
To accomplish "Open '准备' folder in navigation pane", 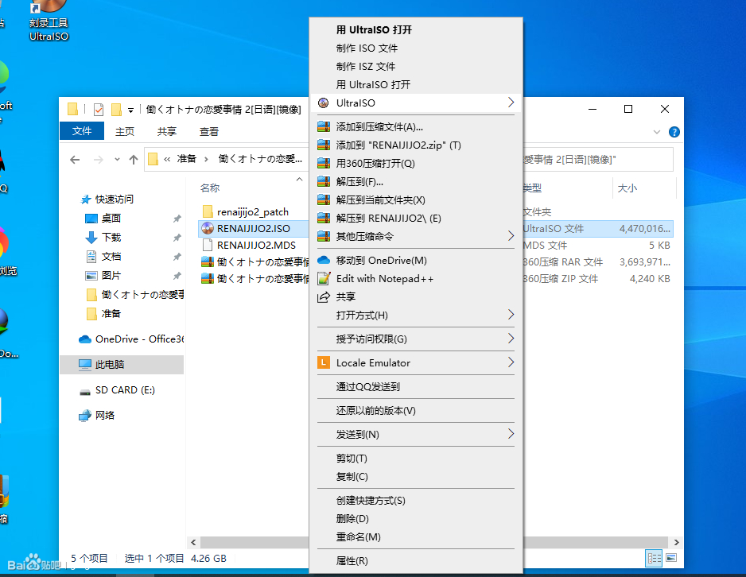I will coord(111,314).
